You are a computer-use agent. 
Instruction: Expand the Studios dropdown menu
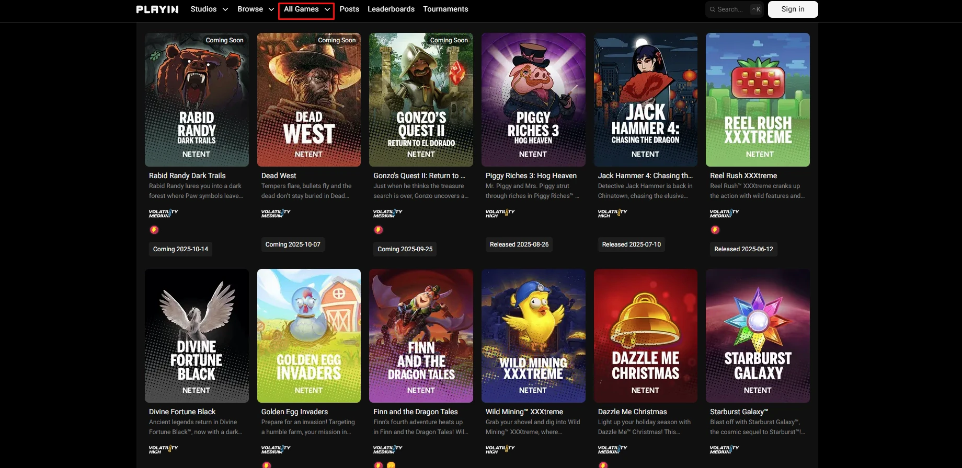pyautogui.click(x=209, y=9)
